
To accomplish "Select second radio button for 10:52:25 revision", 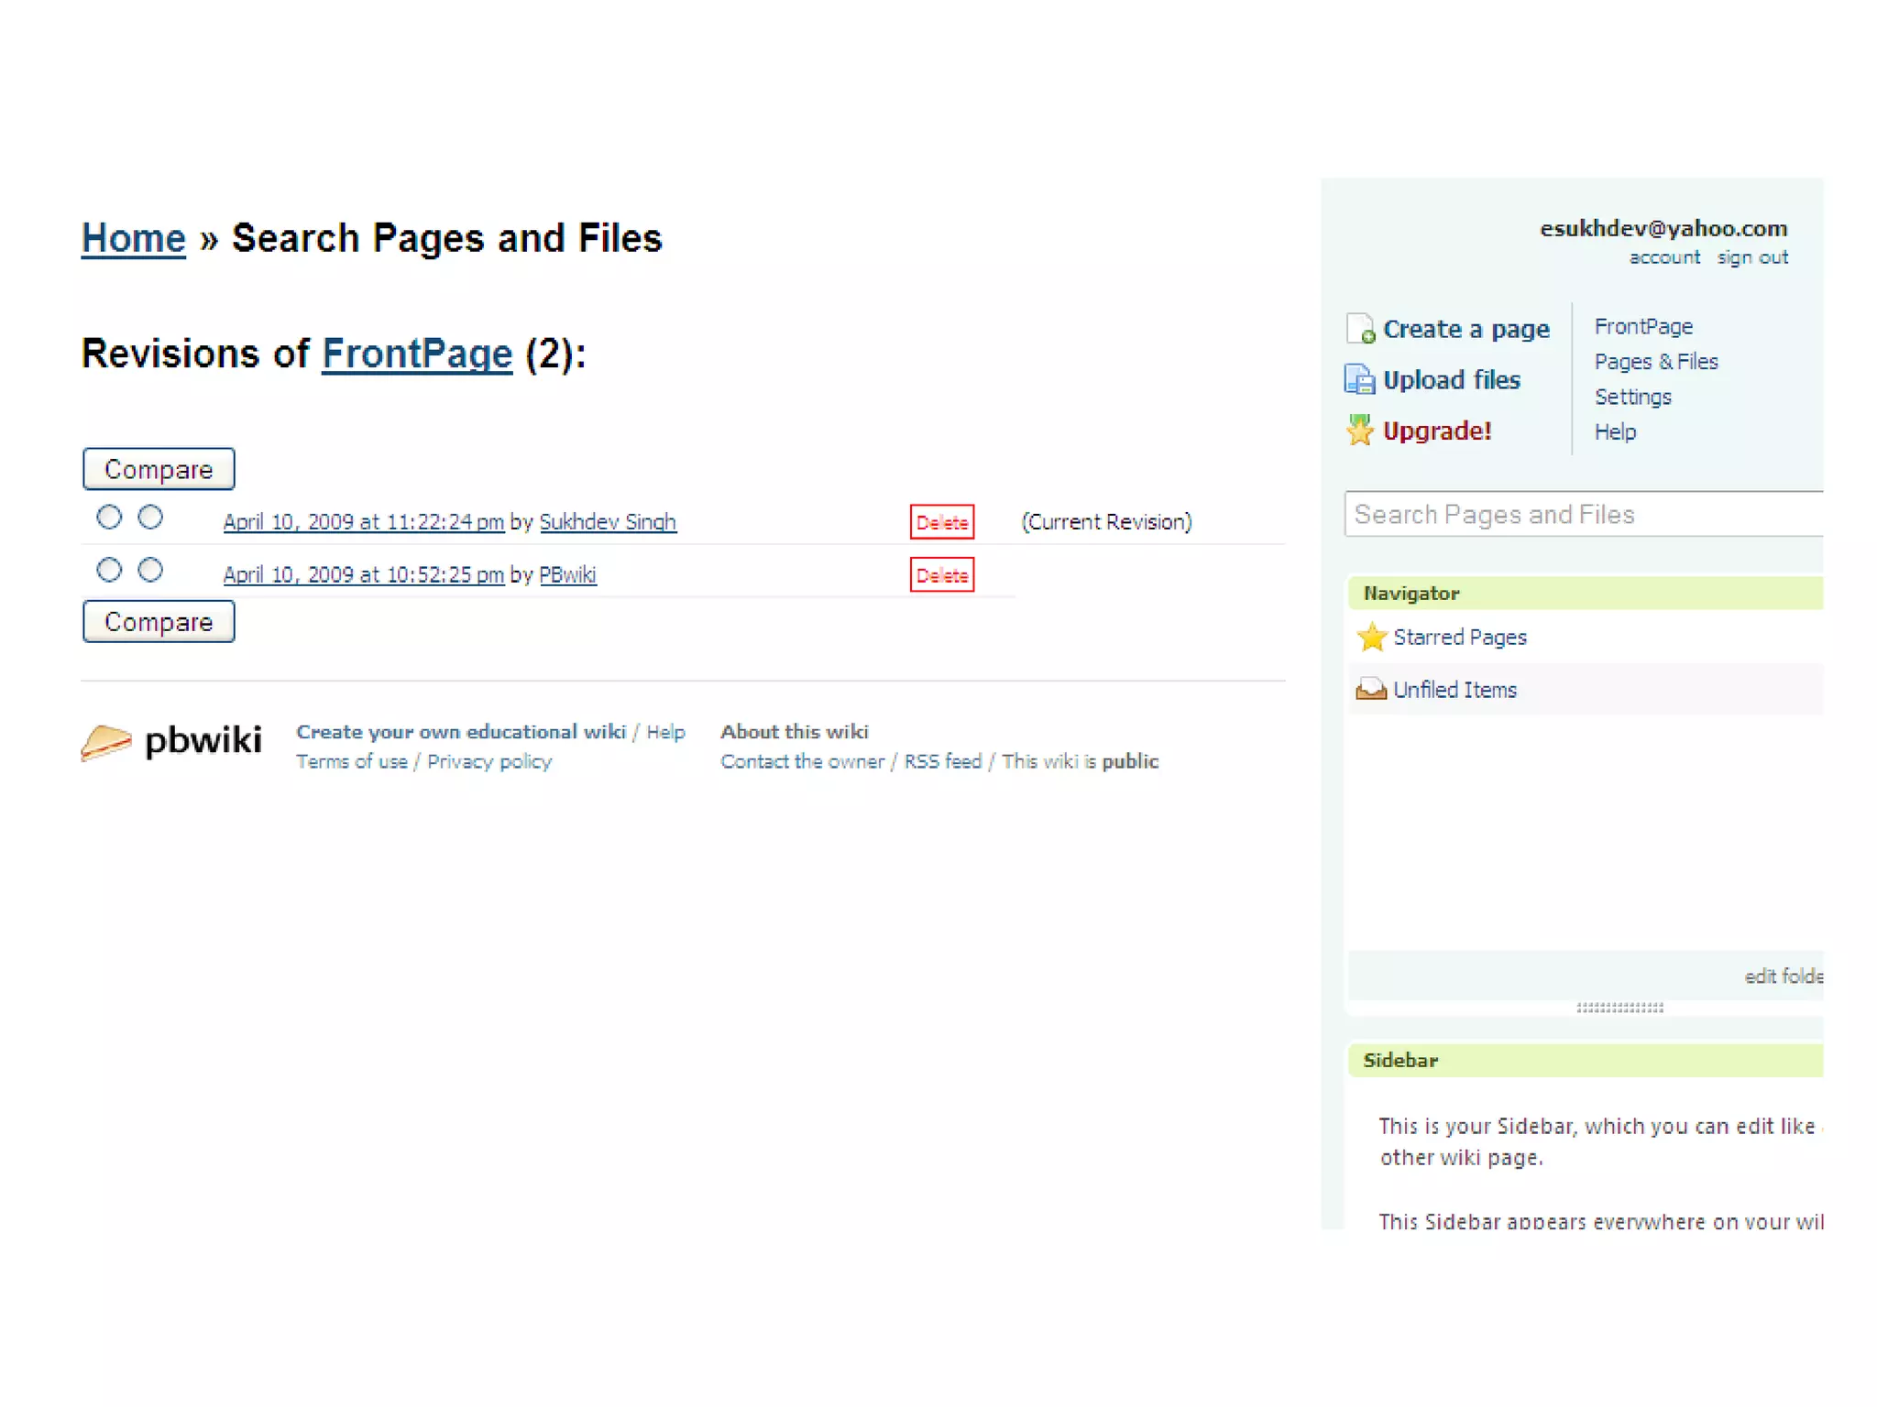I will (150, 570).
